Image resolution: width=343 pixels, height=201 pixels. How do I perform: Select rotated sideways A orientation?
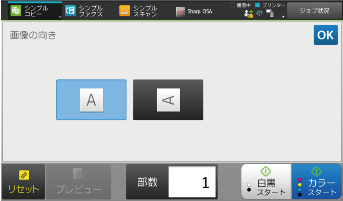(168, 100)
